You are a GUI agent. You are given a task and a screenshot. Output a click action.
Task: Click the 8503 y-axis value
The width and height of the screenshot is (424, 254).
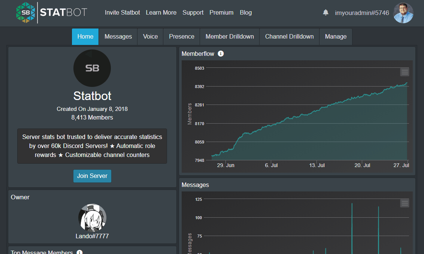pyautogui.click(x=200, y=68)
